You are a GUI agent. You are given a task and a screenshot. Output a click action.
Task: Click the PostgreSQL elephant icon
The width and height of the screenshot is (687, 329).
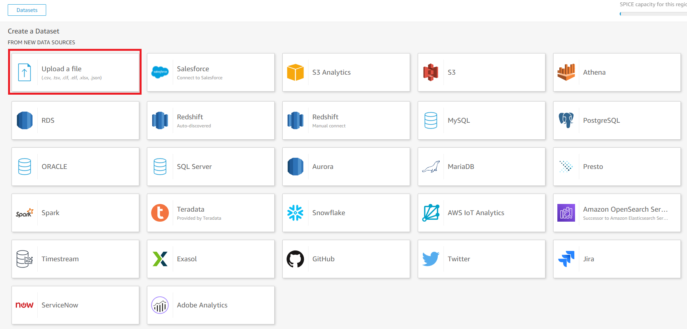coord(566,120)
